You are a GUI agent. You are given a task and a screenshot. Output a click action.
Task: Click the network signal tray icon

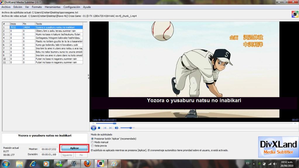[x=270, y=164]
